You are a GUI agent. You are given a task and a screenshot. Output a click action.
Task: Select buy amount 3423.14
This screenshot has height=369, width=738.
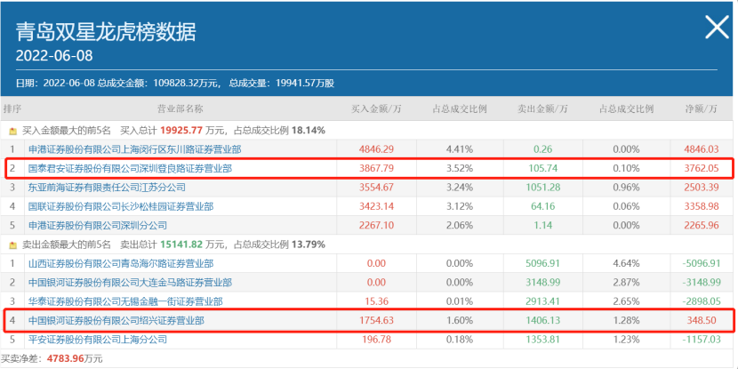[376, 206]
